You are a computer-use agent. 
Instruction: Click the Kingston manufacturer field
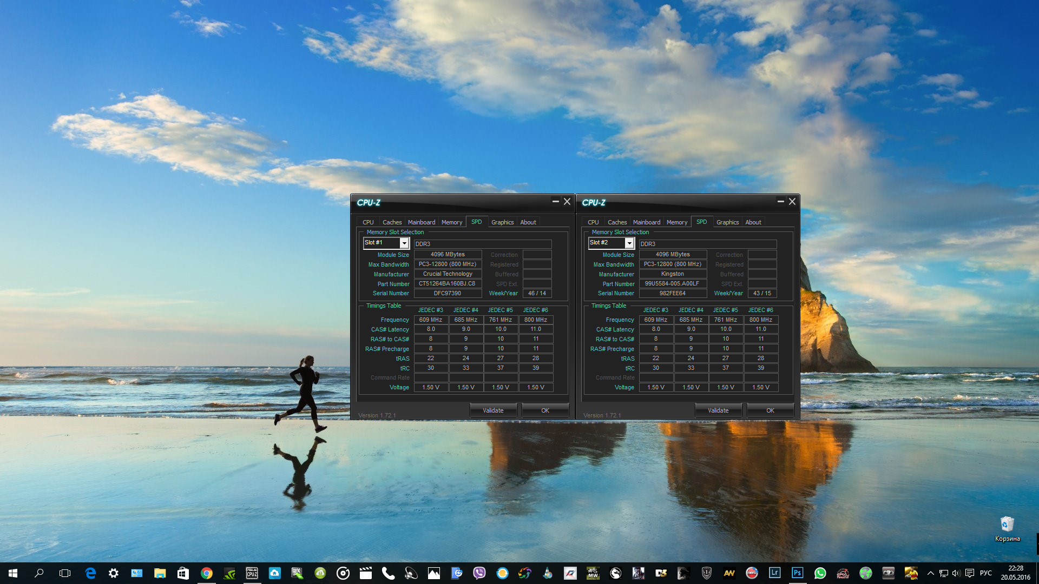tap(672, 274)
